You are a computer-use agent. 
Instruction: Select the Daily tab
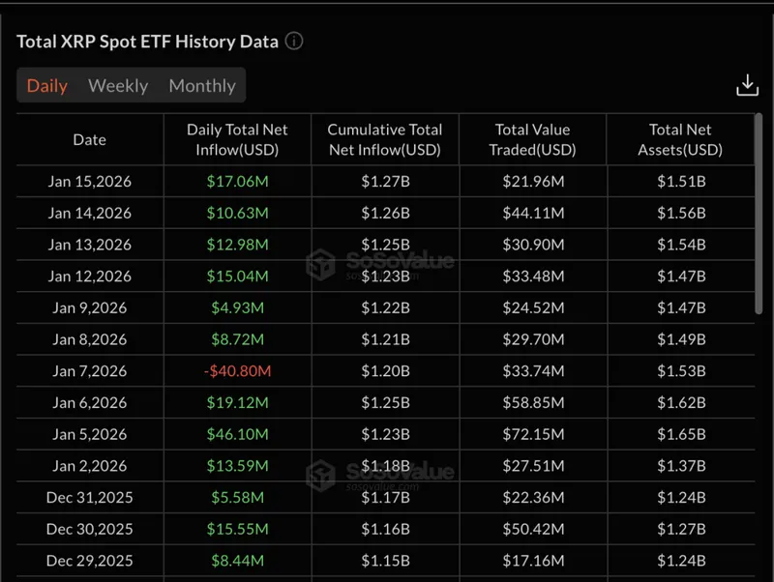[x=46, y=85]
